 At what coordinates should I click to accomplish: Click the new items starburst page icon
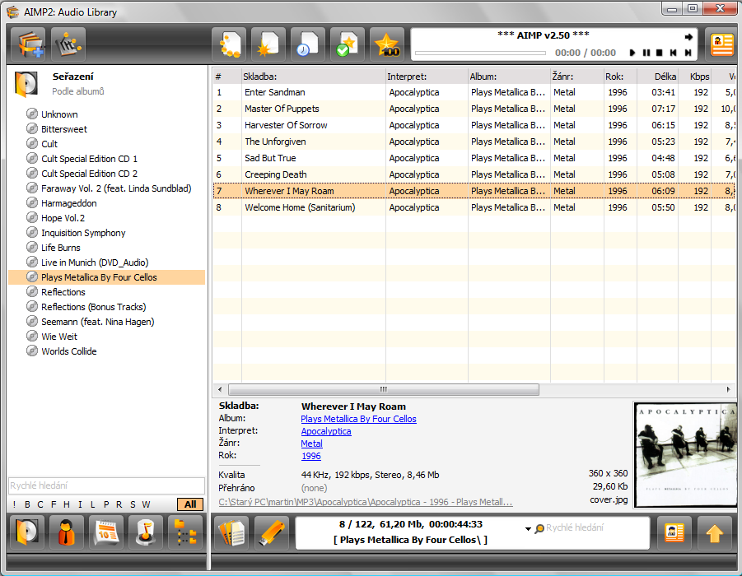[x=268, y=44]
